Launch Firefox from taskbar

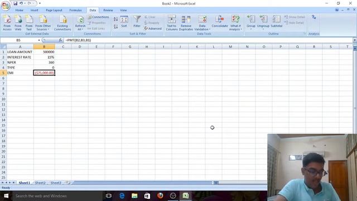point(160,196)
